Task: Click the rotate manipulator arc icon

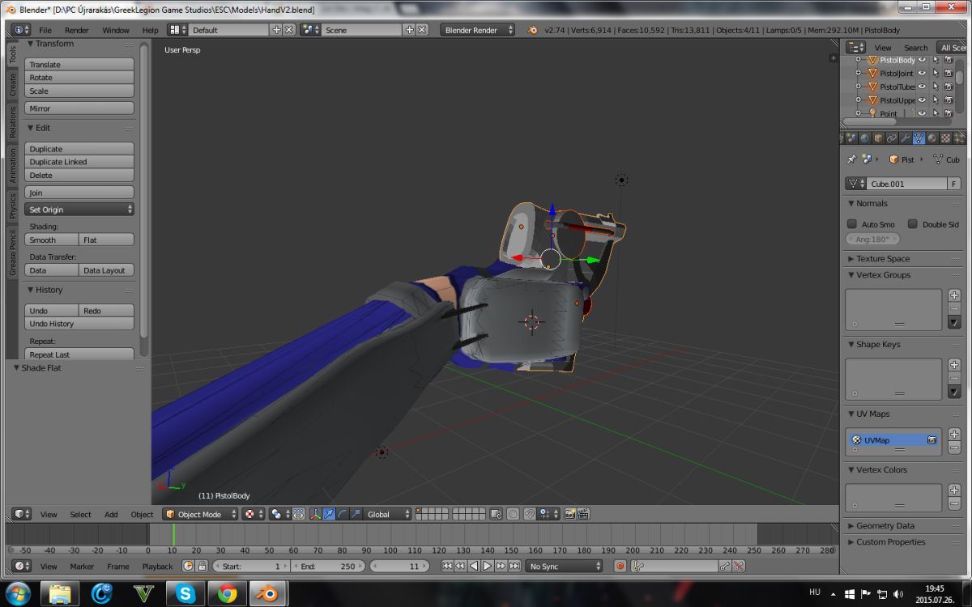Action: pyautogui.click(x=342, y=514)
